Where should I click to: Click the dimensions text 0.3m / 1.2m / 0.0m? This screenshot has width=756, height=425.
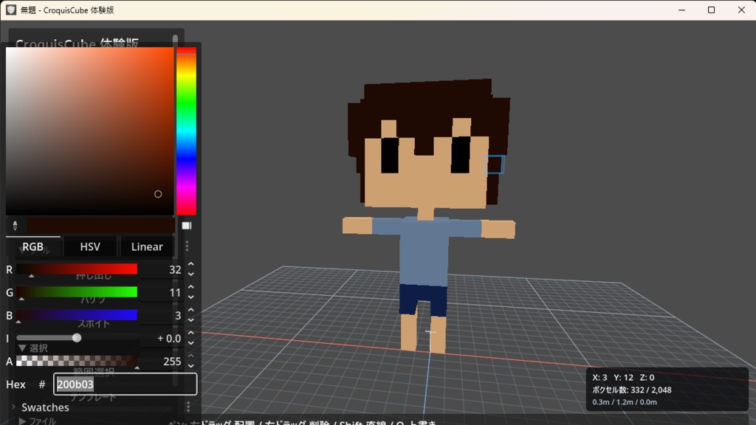(x=625, y=402)
